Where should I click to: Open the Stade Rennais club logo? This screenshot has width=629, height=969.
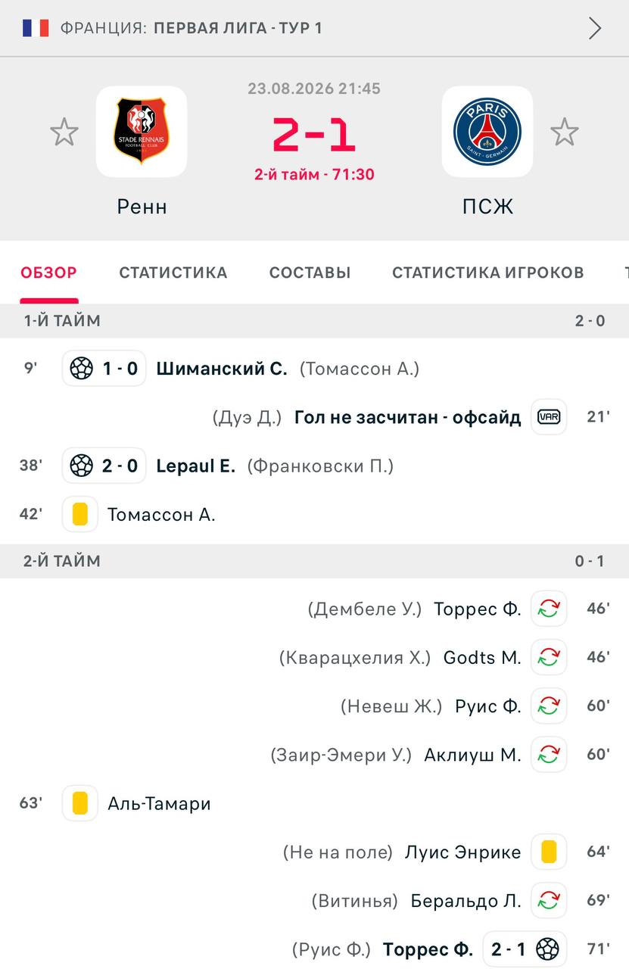[142, 132]
